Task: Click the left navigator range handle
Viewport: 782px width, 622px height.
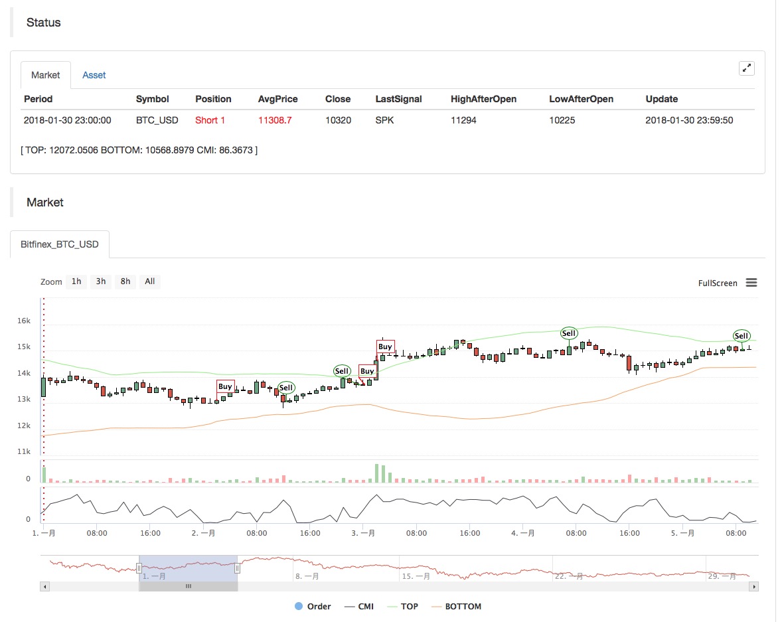Action: [x=139, y=568]
